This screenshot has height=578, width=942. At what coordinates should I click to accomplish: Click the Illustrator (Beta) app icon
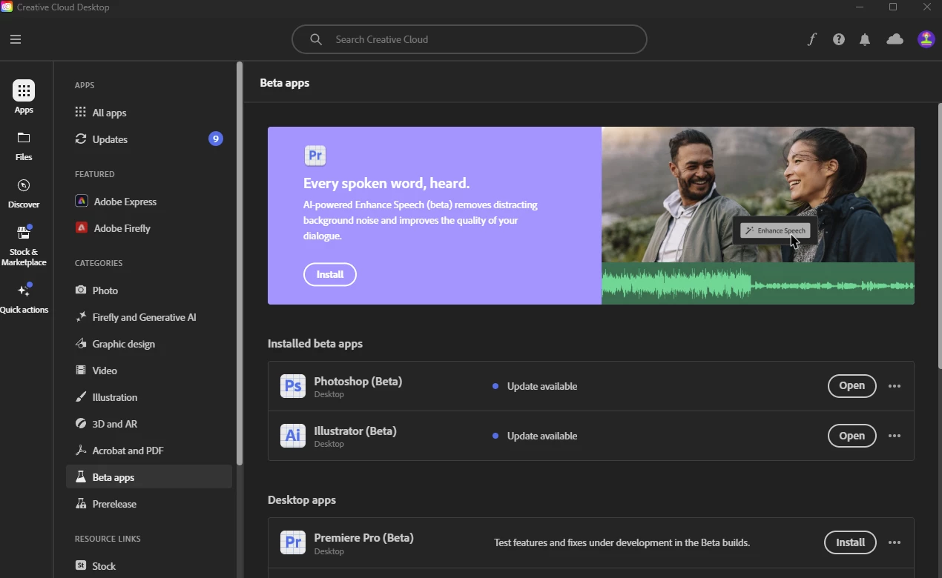(x=293, y=436)
